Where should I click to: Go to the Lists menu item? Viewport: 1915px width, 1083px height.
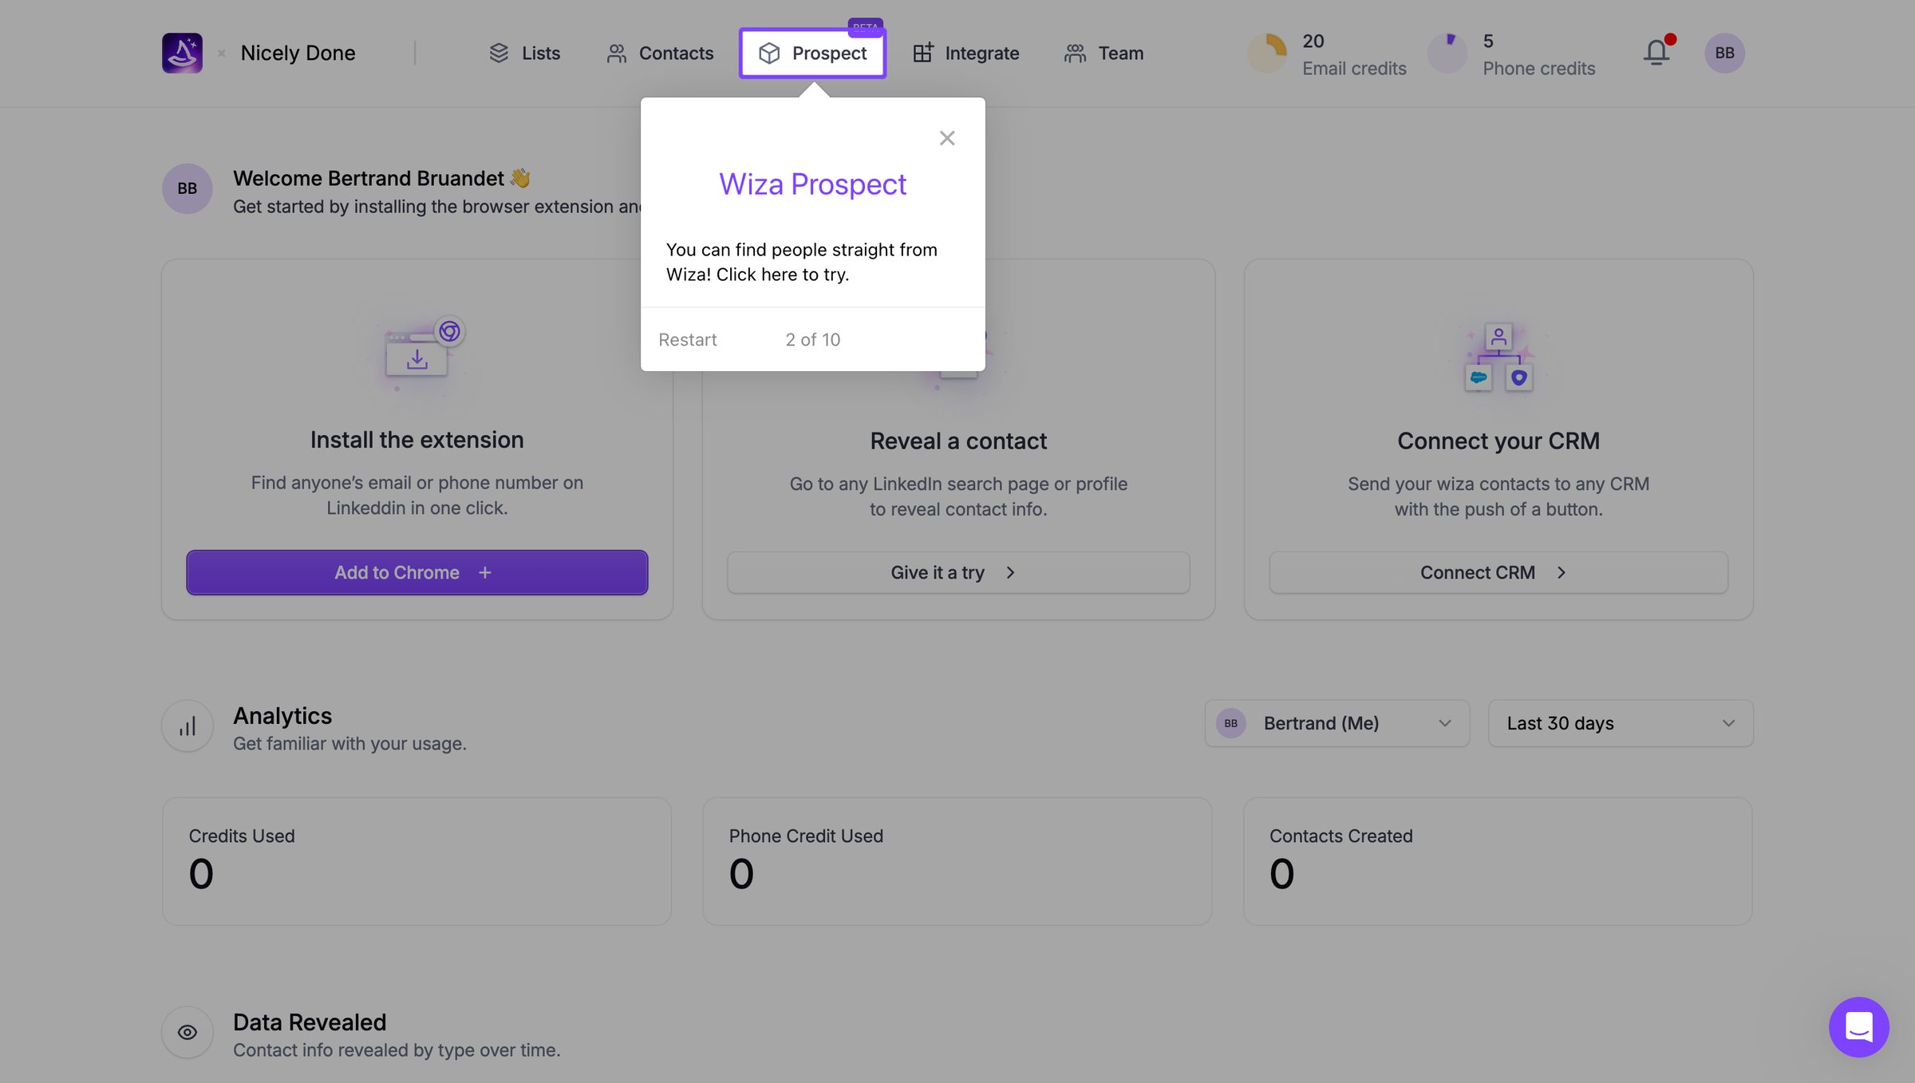point(524,53)
